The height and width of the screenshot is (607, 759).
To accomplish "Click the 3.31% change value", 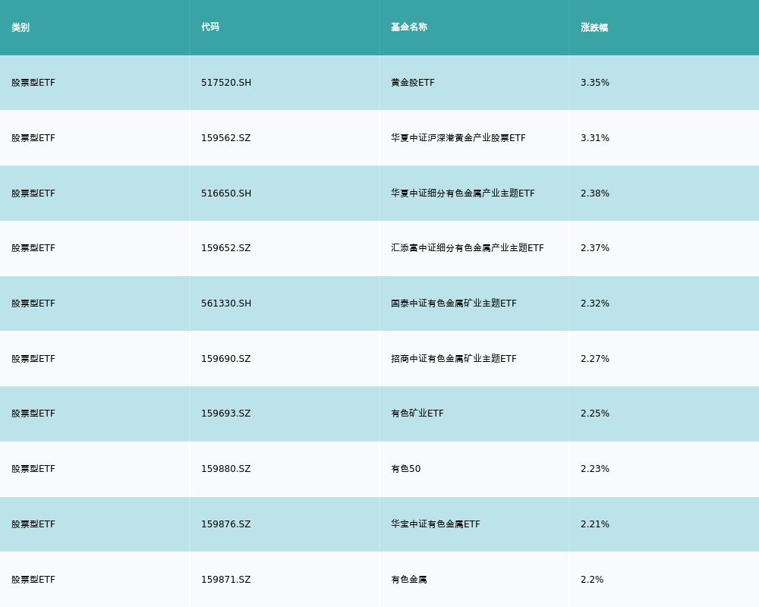I will [595, 138].
